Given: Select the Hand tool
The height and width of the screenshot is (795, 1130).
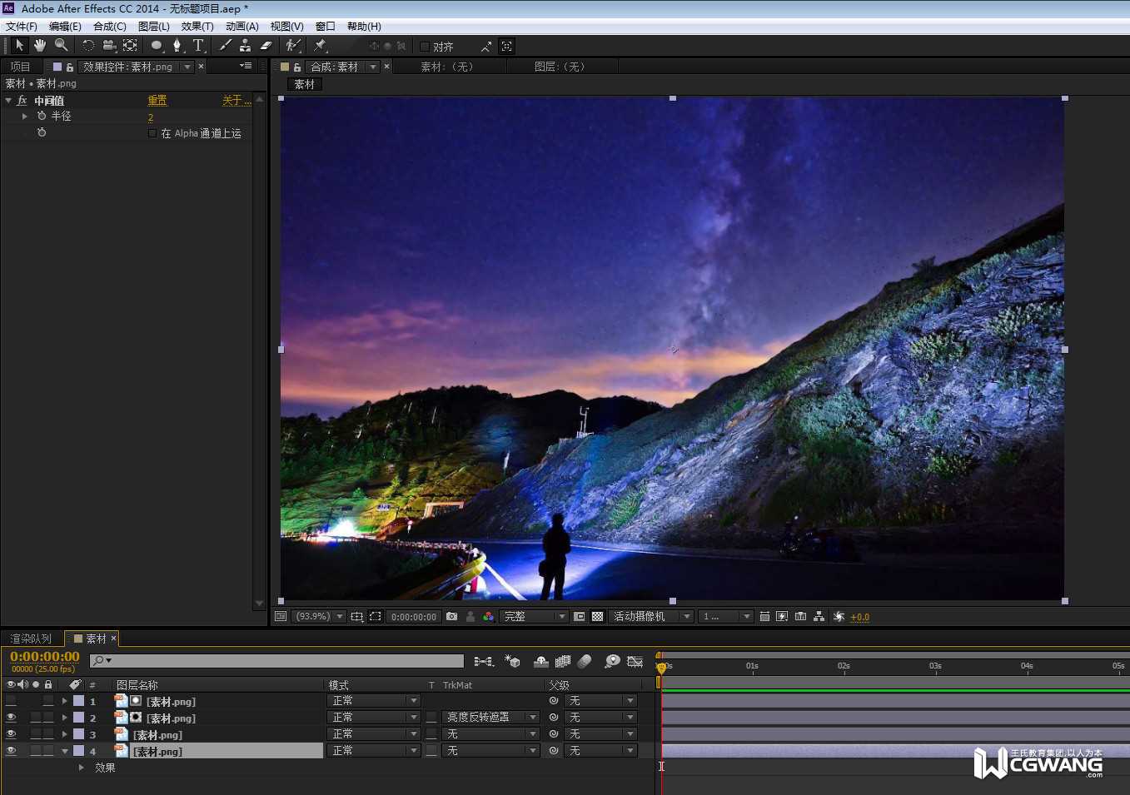Looking at the screenshot, I should click(39, 46).
